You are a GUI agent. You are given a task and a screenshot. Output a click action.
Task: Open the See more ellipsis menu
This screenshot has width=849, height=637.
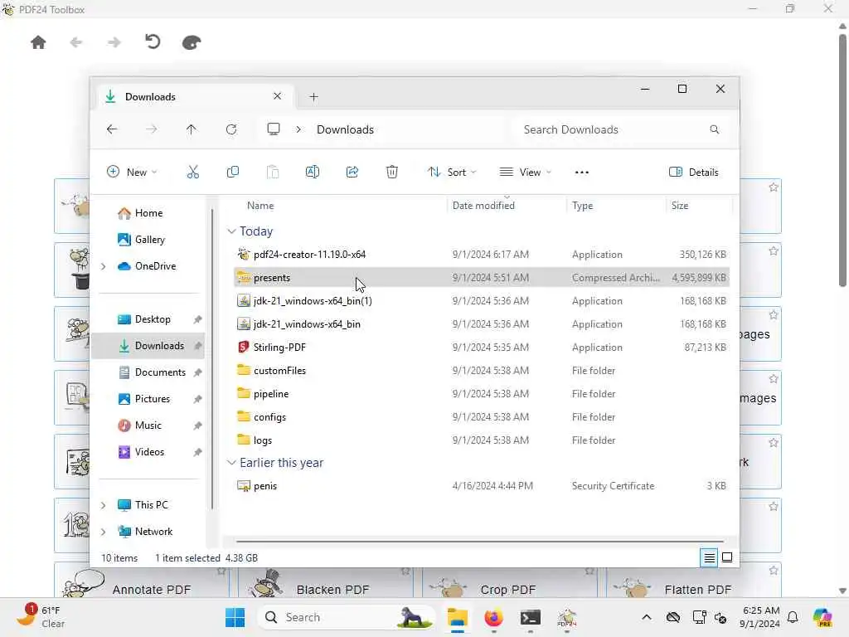click(581, 173)
